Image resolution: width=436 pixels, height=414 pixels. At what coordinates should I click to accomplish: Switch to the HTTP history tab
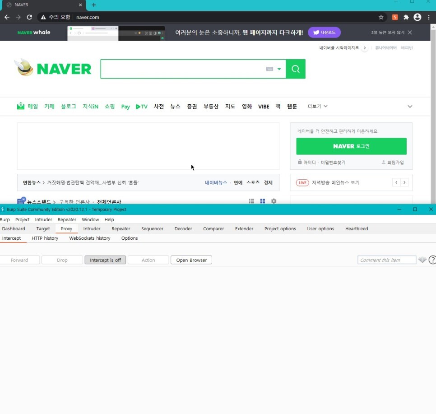click(x=45, y=238)
